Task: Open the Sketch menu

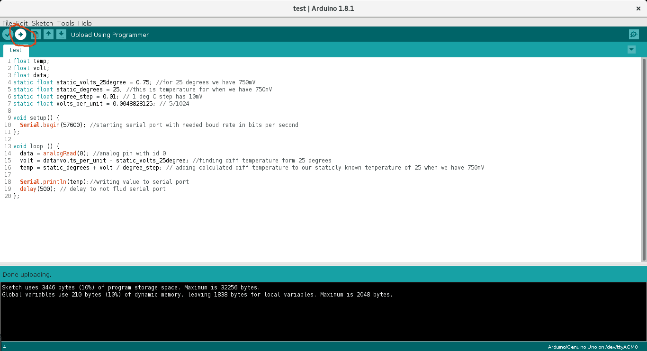Action: [x=42, y=23]
